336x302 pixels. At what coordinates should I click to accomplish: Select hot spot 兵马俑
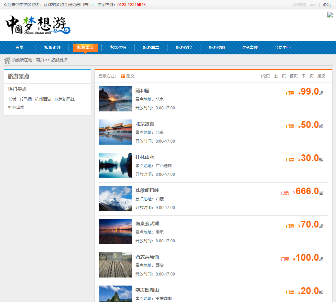click(x=26, y=99)
